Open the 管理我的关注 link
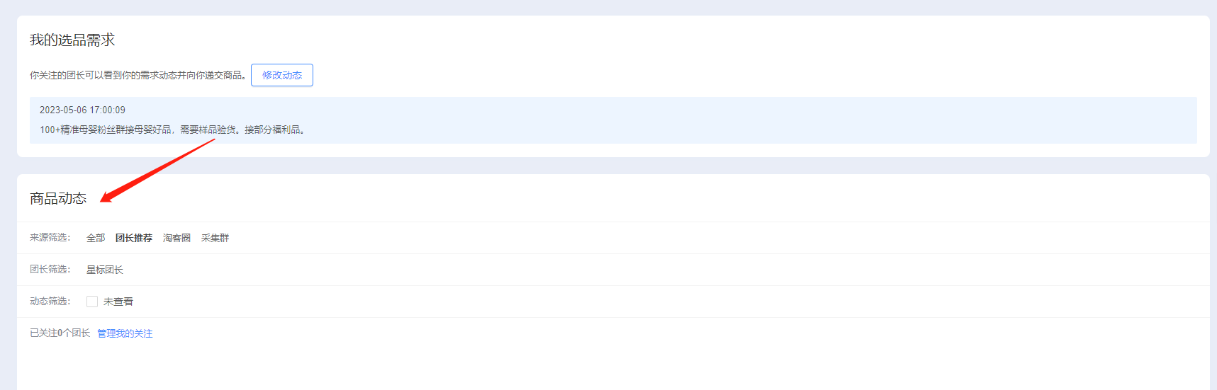Viewport: 1217px width, 390px height. tap(125, 333)
